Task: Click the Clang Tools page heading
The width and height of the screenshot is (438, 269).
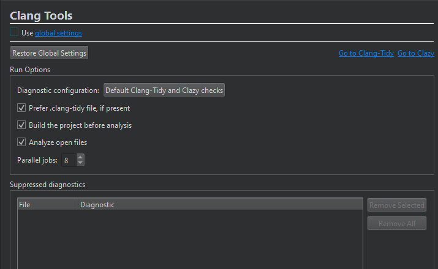Action: point(41,15)
